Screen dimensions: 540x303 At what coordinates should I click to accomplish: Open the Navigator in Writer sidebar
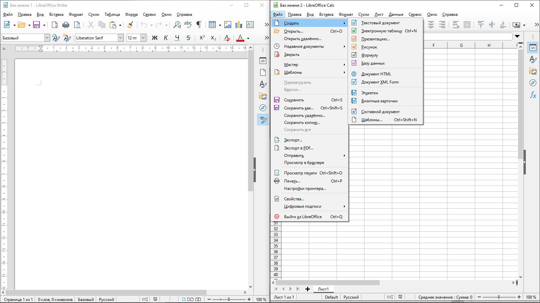click(263, 108)
